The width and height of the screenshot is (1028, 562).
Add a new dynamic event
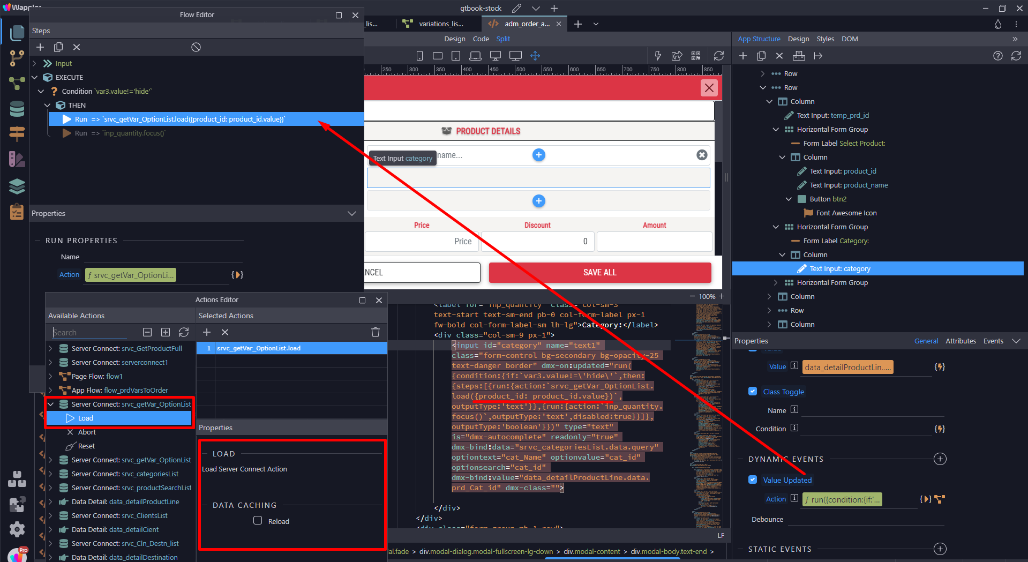click(940, 459)
